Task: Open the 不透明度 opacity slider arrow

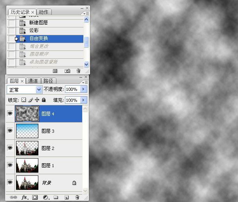Action: pyautogui.click(x=83, y=89)
